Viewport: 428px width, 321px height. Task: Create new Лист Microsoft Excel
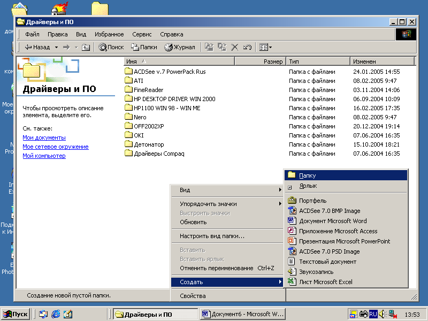click(x=346, y=282)
